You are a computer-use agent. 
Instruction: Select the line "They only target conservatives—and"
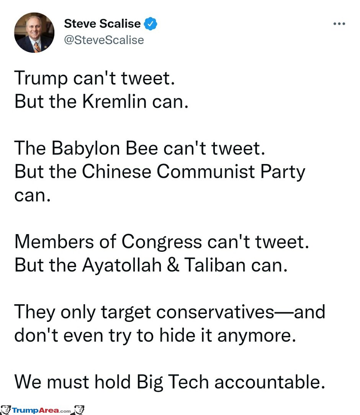[170, 312]
